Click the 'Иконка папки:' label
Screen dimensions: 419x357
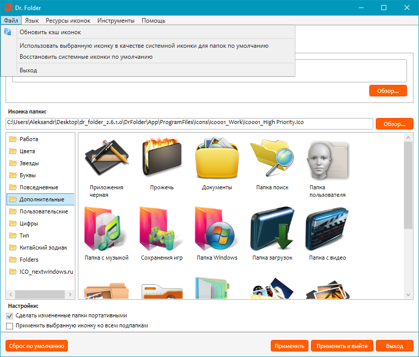click(x=27, y=111)
